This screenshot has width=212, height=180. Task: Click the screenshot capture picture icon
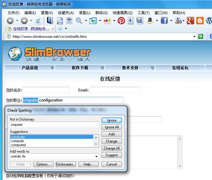point(93,21)
